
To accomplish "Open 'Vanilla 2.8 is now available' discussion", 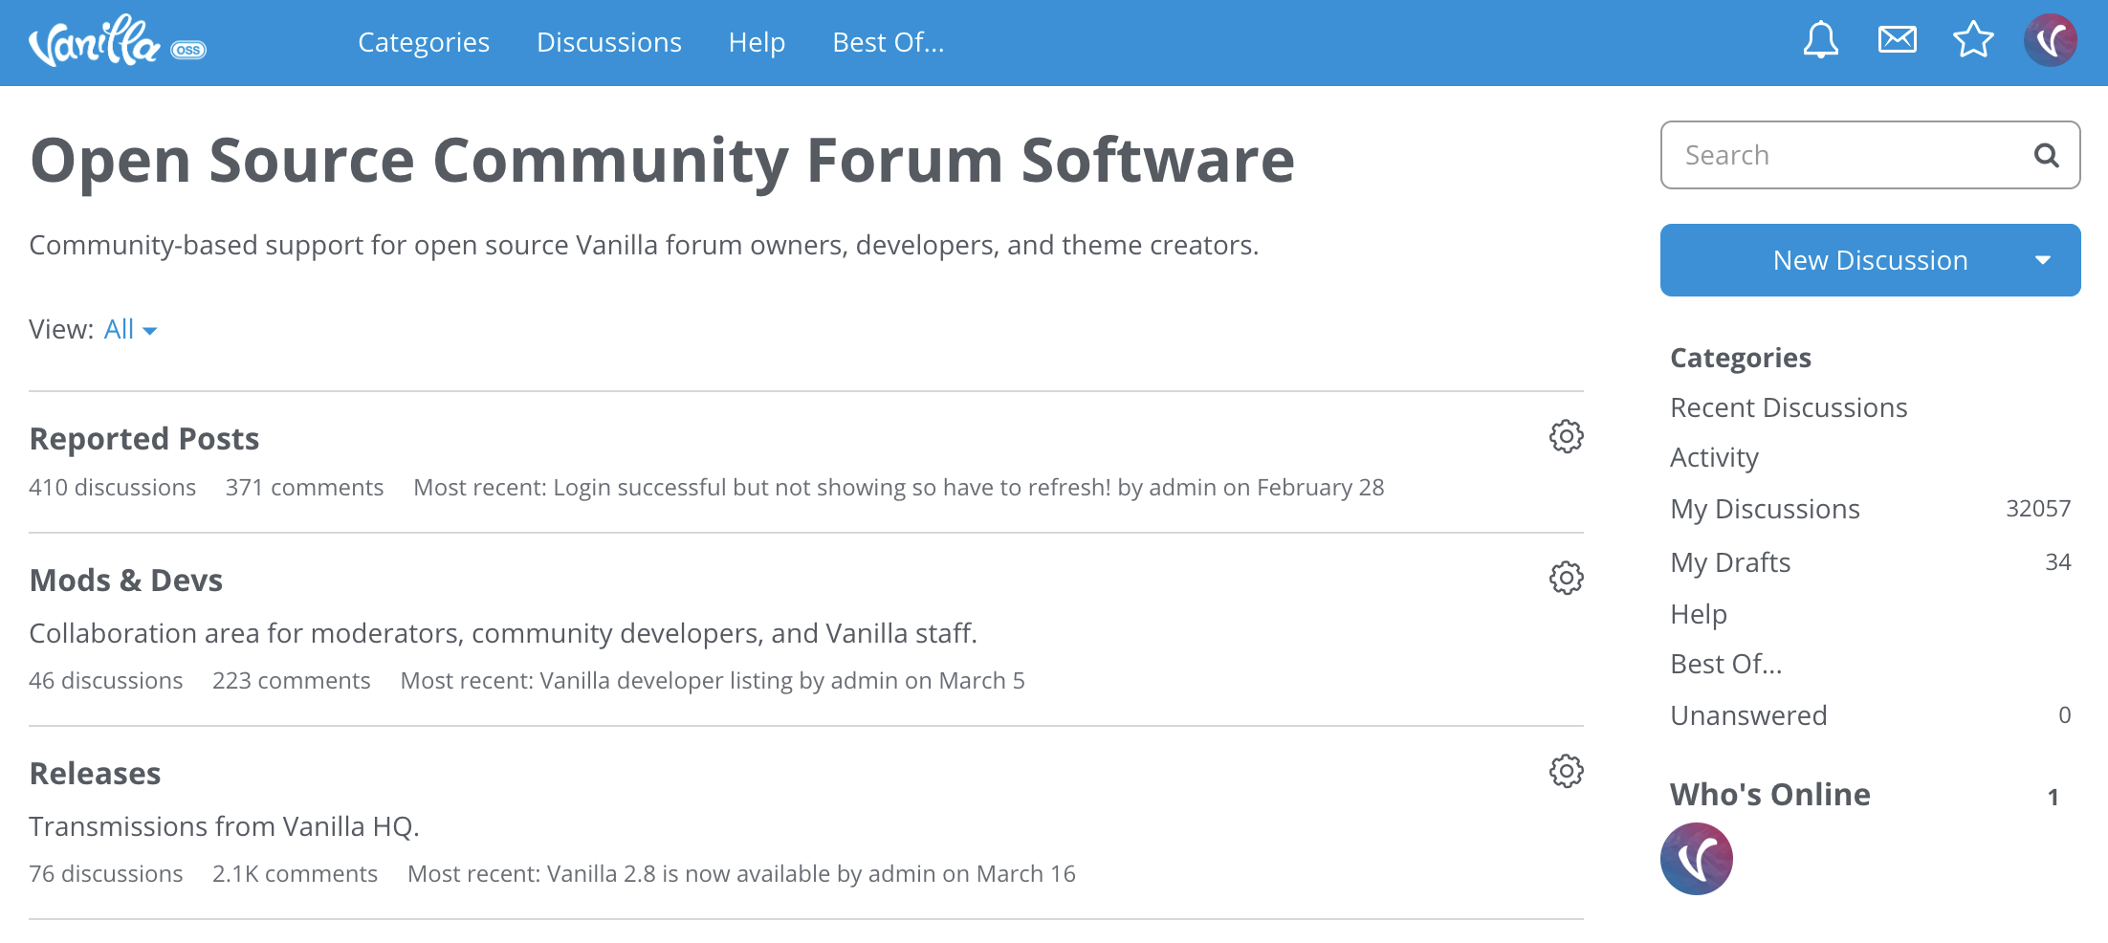I will pyautogui.click(x=689, y=874).
